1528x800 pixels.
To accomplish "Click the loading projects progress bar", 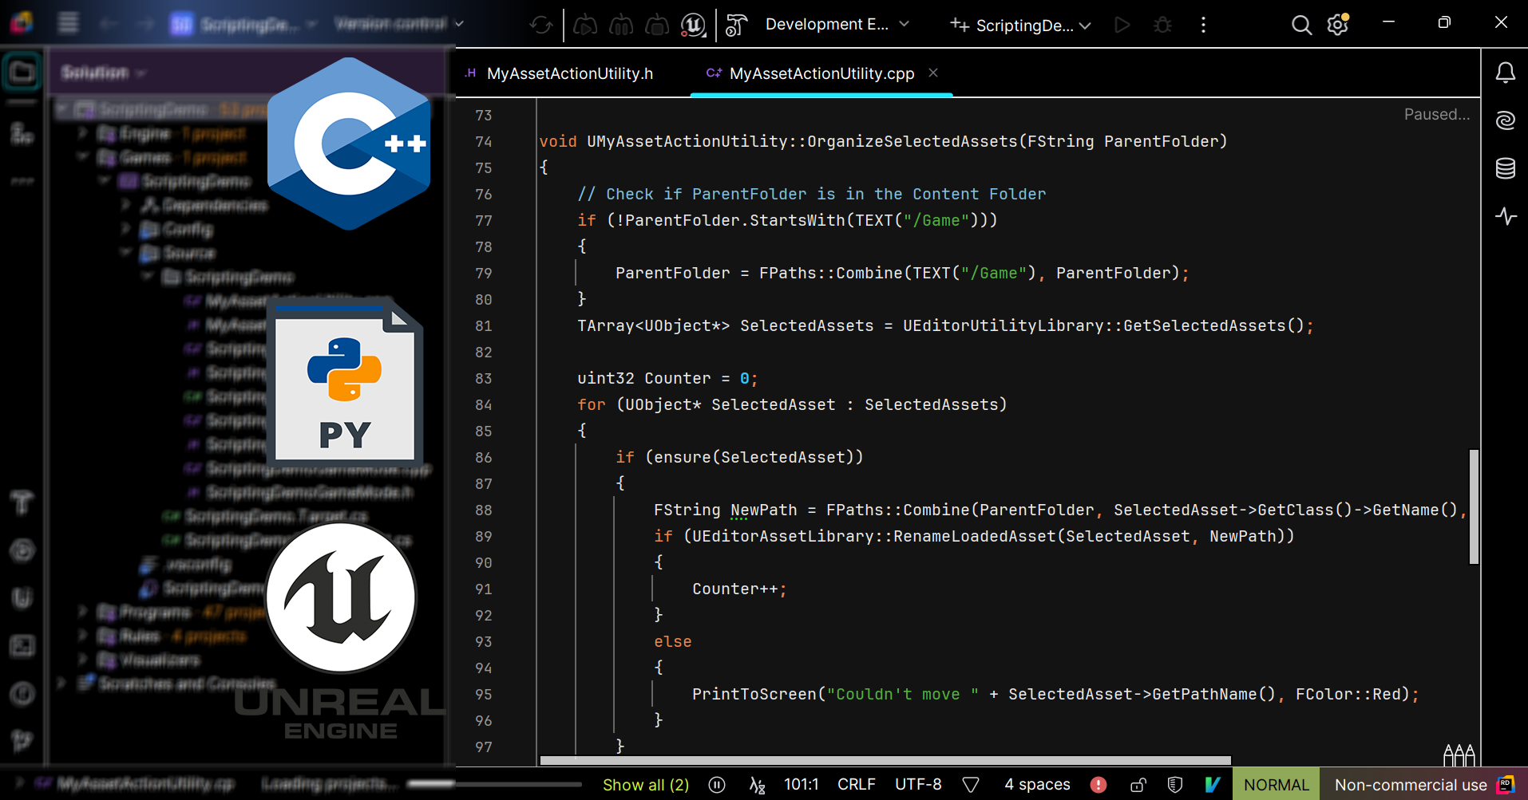I will pos(495,784).
